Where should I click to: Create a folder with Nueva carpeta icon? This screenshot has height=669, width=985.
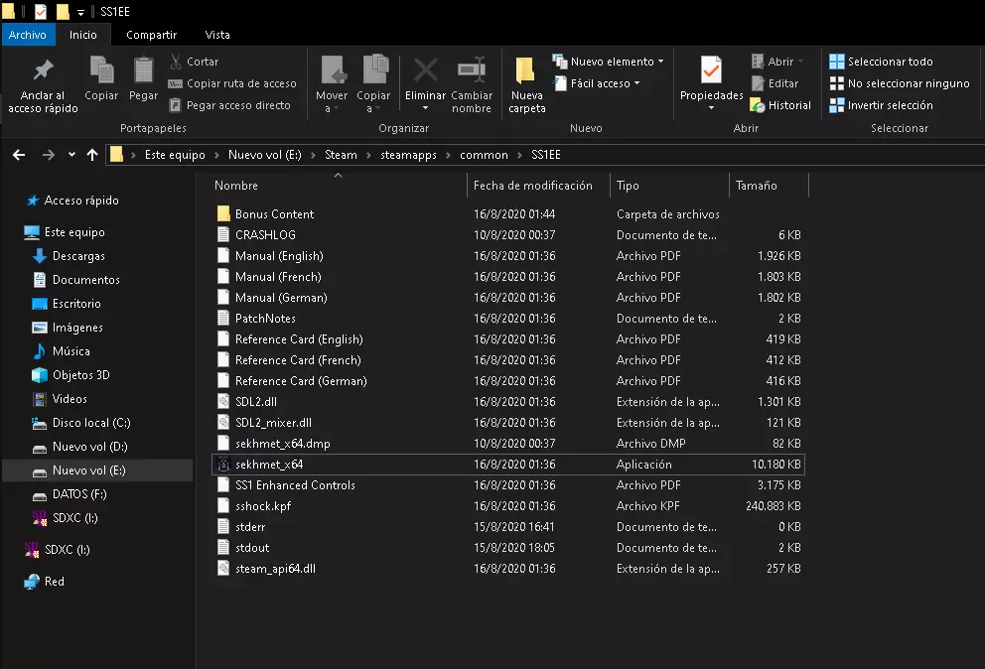(x=526, y=70)
